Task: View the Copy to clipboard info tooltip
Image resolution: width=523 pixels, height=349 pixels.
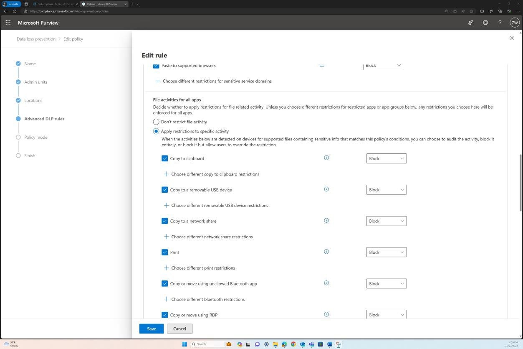Action: pos(326,158)
